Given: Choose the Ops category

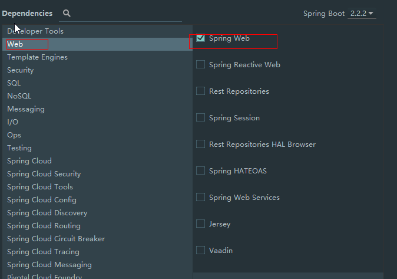Looking at the screenshot, I should pos(97,135).
